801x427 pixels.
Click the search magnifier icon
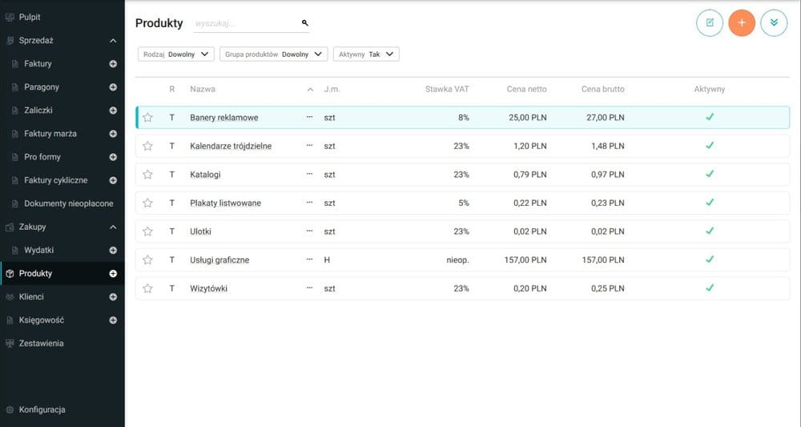pyautogui.click(x=305, y=23)
